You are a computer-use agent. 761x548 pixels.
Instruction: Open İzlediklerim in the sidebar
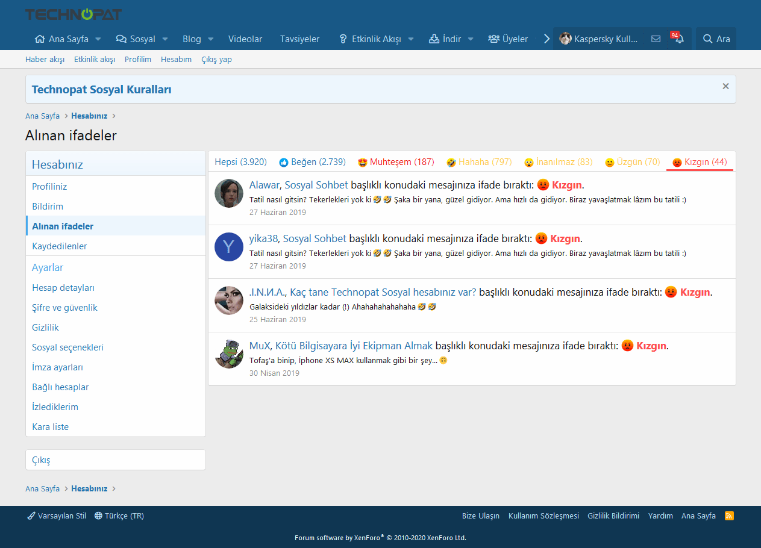coord(116,407)
